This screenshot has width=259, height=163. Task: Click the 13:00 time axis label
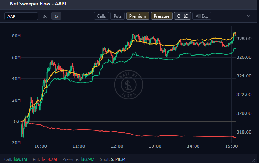(x=155, y=146)
